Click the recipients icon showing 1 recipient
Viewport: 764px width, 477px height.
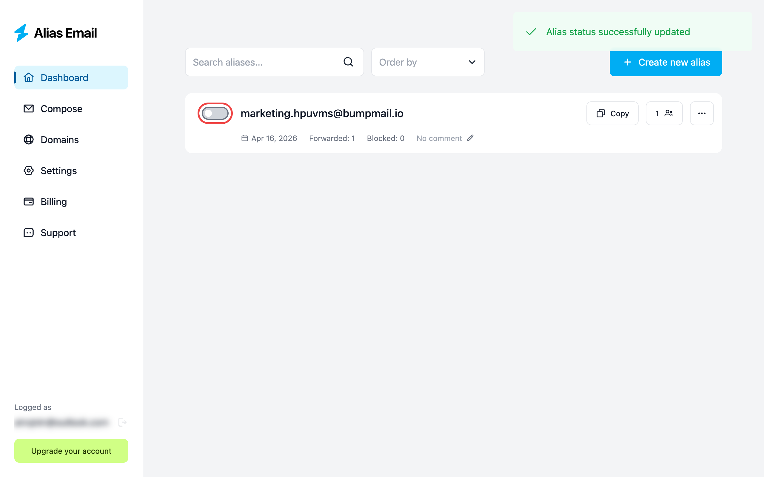(664, 113)
